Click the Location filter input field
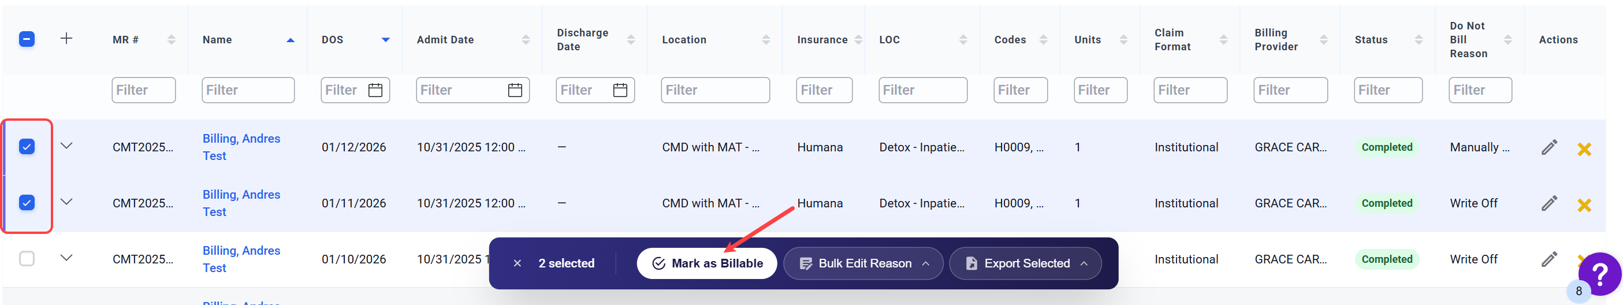This screenshot has height=305, width=1623. coord(714,90)
